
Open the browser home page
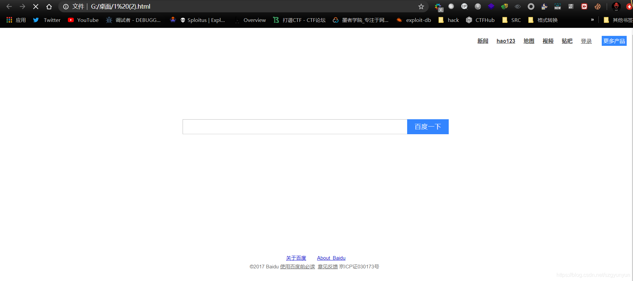[49, 7]
